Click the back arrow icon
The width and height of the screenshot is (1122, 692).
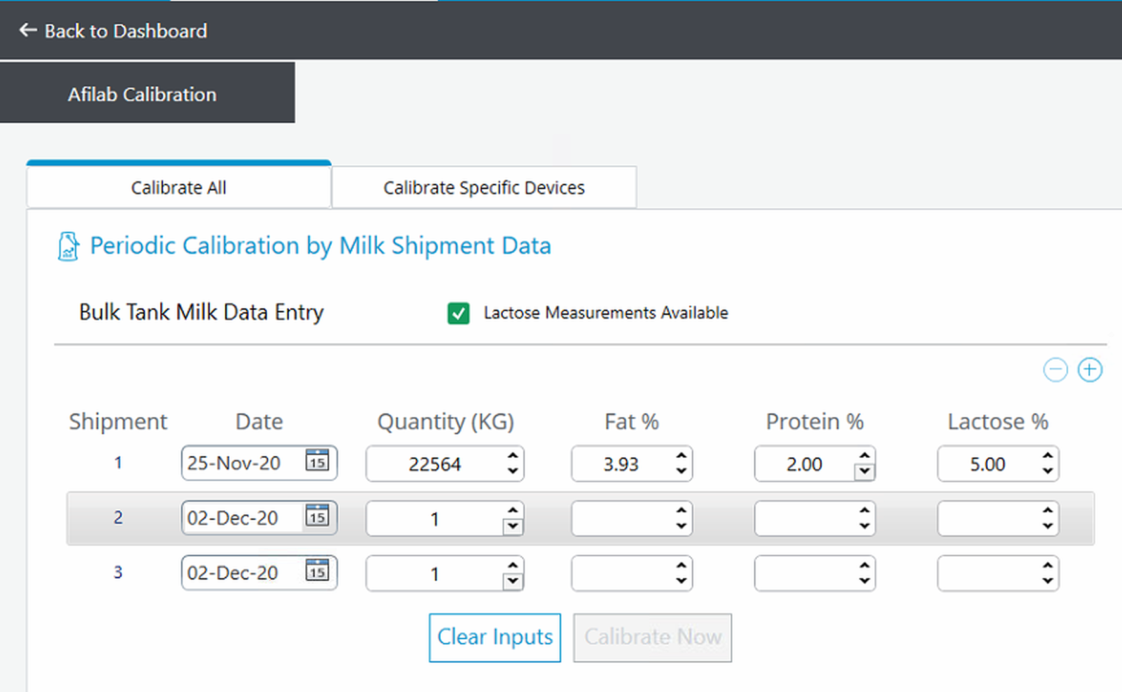[28, 30]
